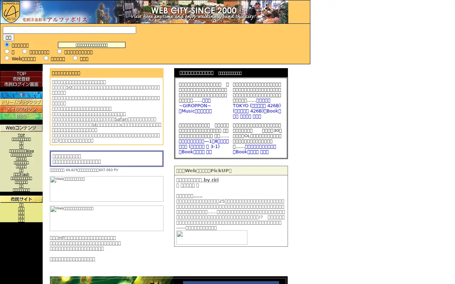Open 市民ログイン画面 in the sidebar
Viewport: 455px width, 284px height.
21,84
